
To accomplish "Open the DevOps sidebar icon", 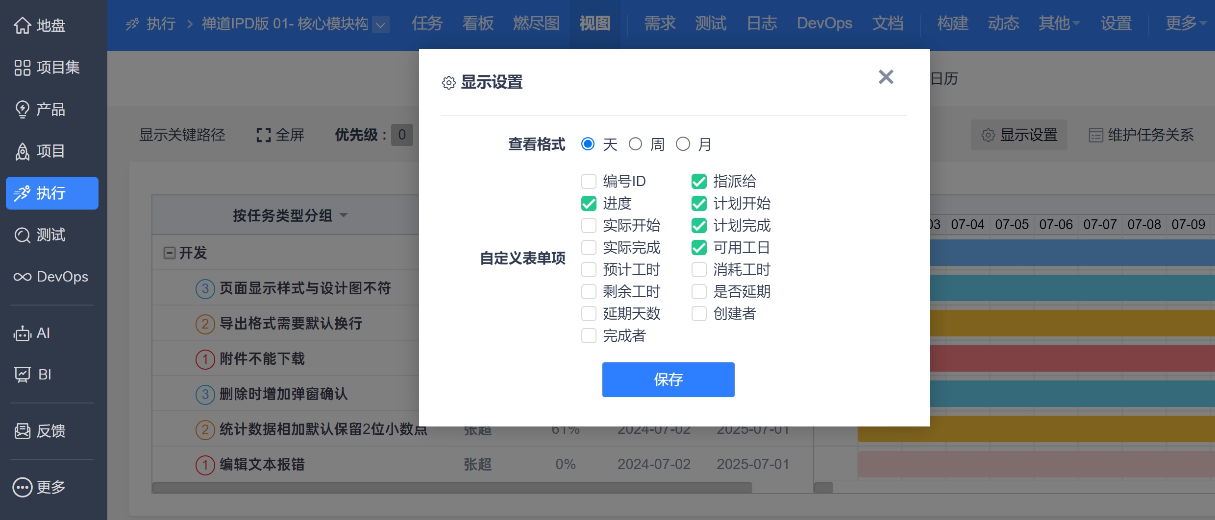I will (51, 277).
